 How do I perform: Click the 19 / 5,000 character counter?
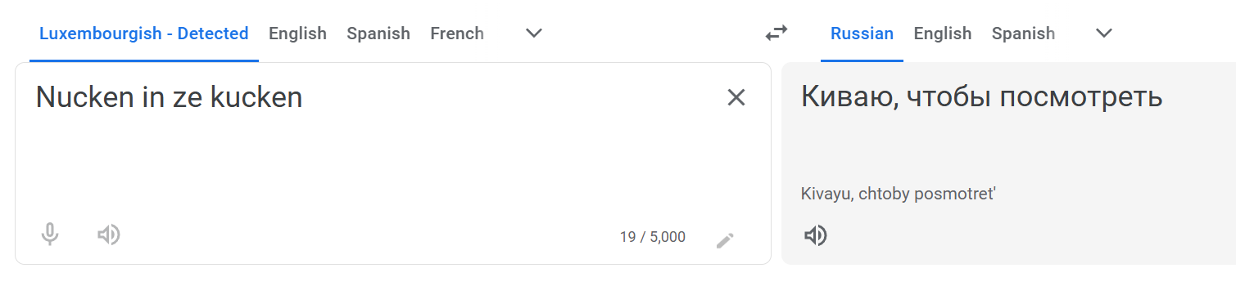point(652,237)
